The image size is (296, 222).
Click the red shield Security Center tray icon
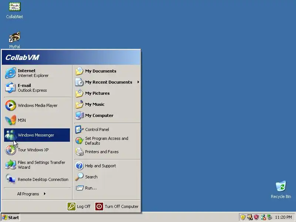pyautogui.click(x=256, y=217)
